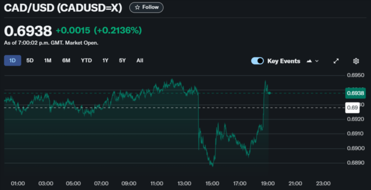The height and width of the screenshot is (190, 371).
Task: Click the +0.0015 change value
Action: click(73, 30)
